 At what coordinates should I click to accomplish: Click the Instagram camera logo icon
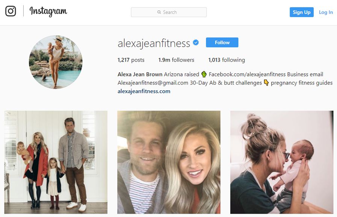tap(11, 11)
